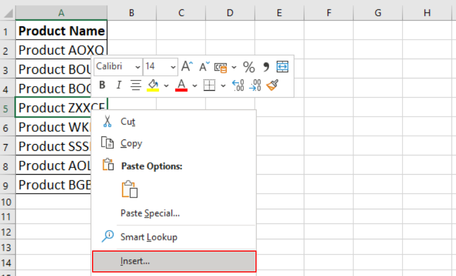Apply red font color button

pyautogui.click(x=181, y=86)
